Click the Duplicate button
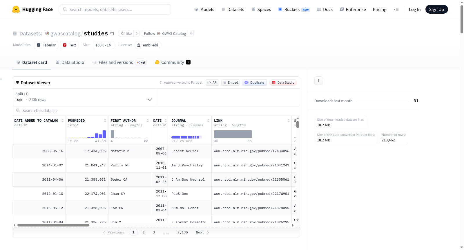464x250 pixels. (254, 82)
